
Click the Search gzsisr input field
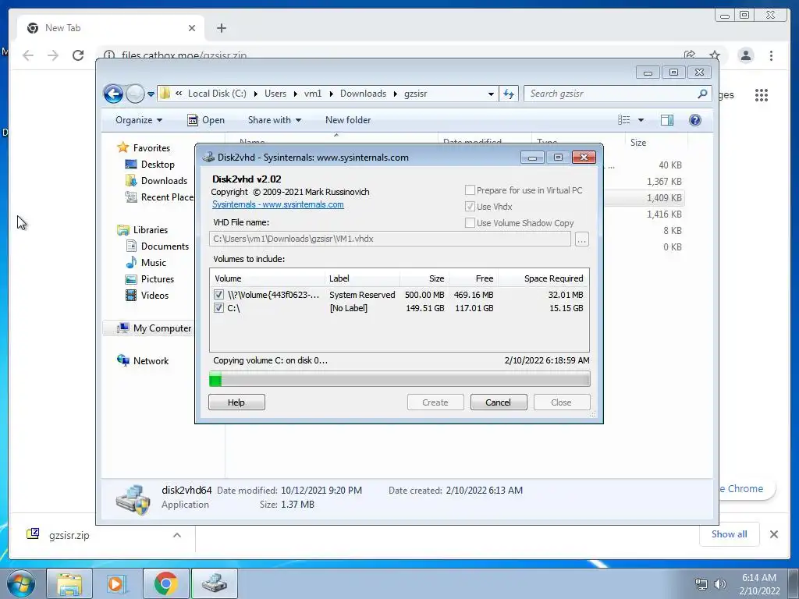click(x=612, y=94)
